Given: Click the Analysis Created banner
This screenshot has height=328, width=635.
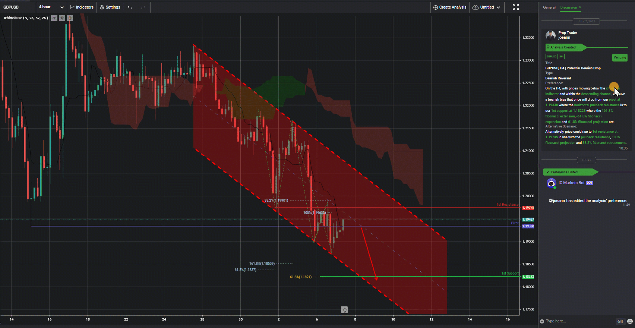Looking at the screenshot, I should point(566,47).
